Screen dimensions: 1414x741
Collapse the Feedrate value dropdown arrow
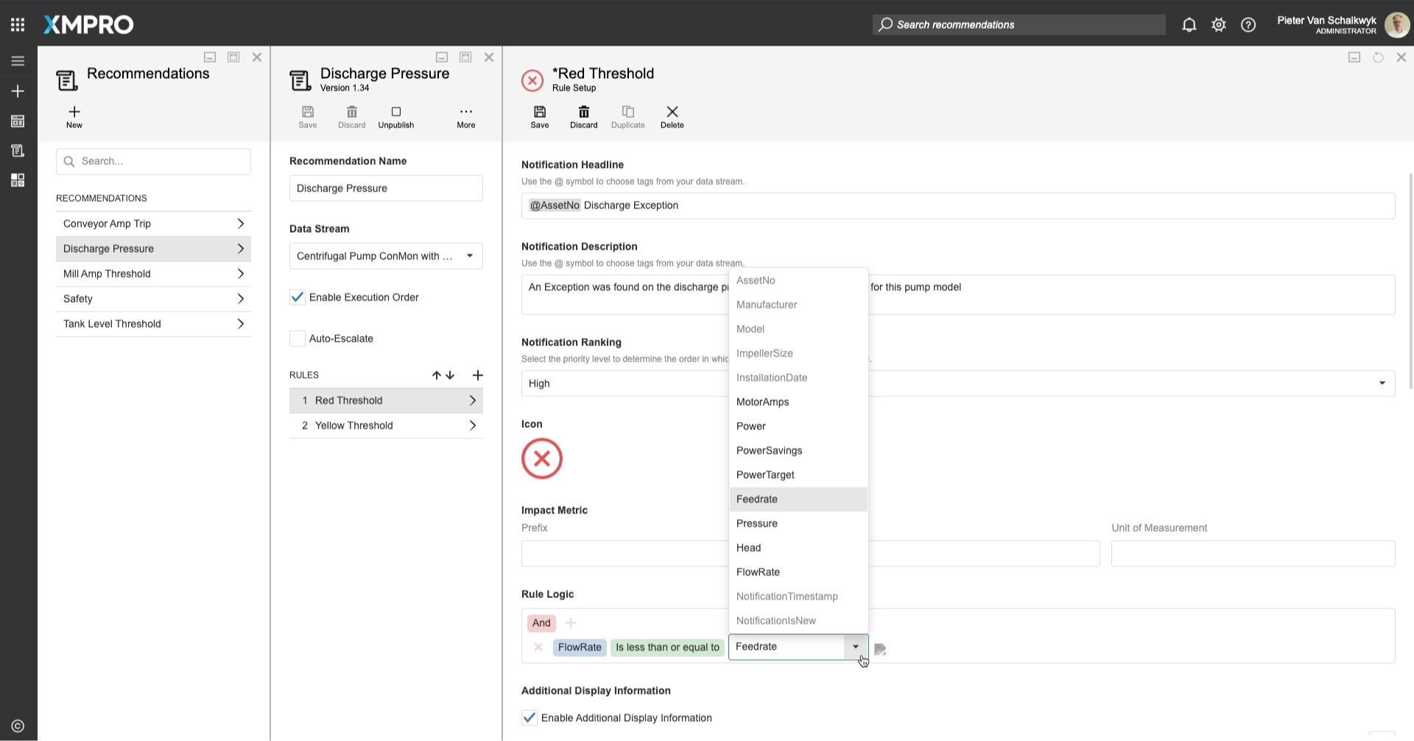(x=855, y=647)
